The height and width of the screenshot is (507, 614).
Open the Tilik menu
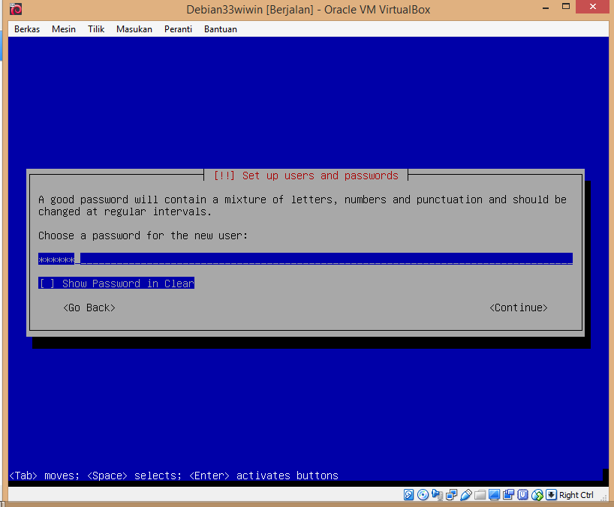(x=96, y=29)
